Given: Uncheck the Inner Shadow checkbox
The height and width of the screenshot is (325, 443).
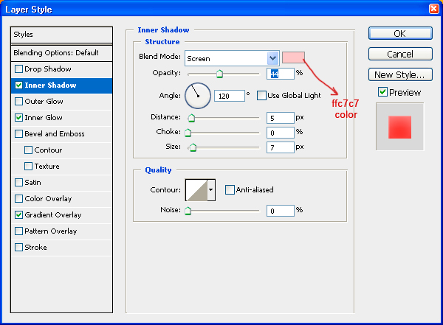Looking at the screenshot, I should pos(18,85).
